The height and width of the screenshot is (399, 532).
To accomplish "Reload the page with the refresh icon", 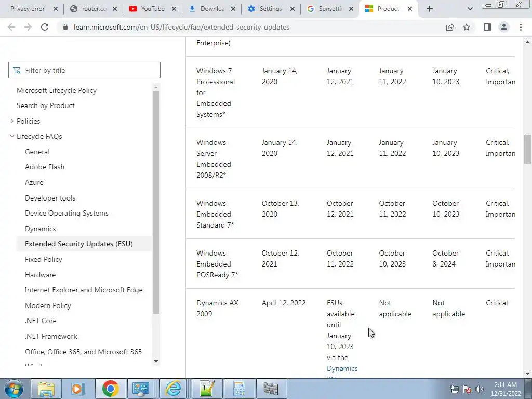I will click(x=45, y=27).
